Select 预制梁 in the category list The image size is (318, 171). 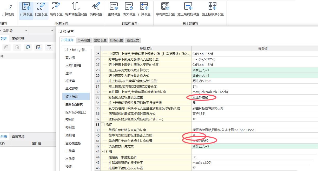[x=76, y=128]
